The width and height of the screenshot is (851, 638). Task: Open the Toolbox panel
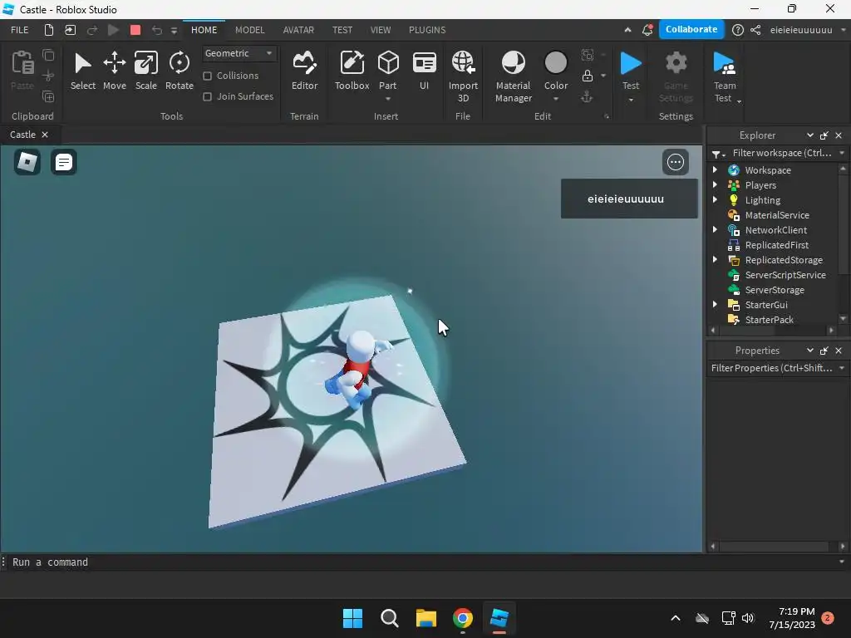click(x=352, y=71)
